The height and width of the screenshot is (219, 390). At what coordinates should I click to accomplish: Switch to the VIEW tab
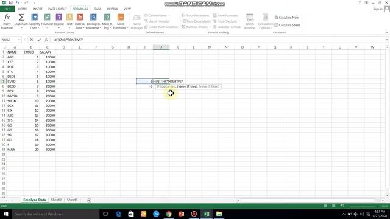tap(127, 9)
